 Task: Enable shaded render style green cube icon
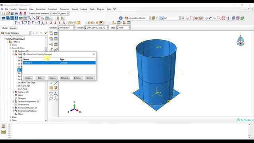click(x=242, y=18)
